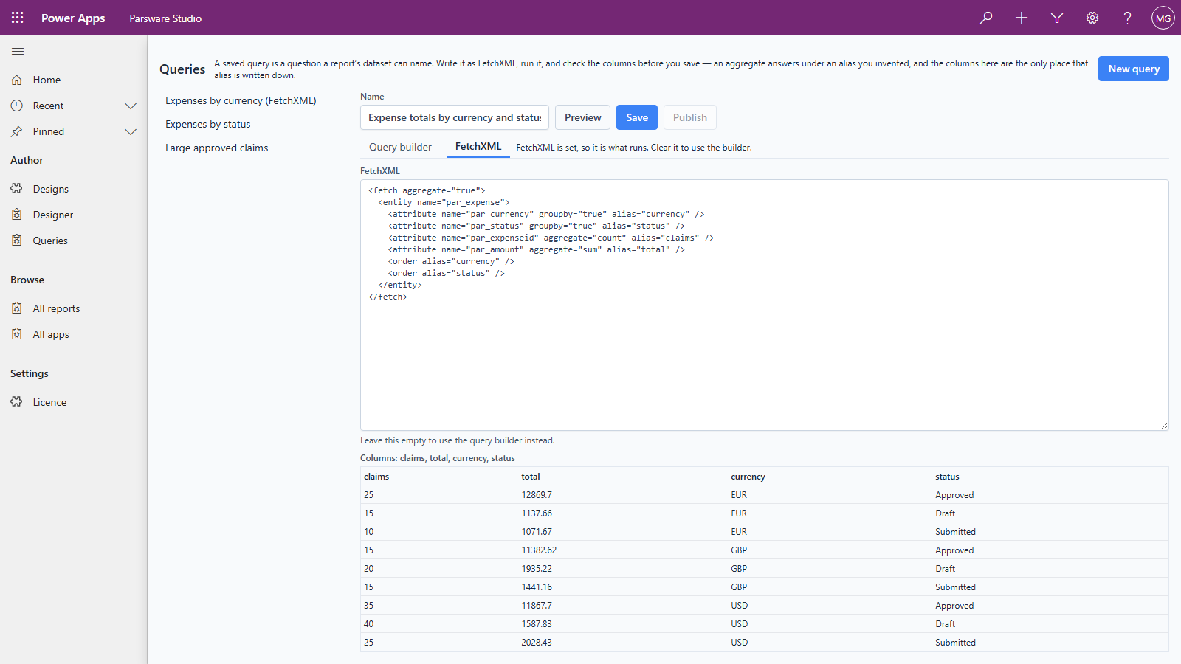This screenshot has height=664, width=1181.
Task: Open the MG account avatar
Action: pyautogui.click(x=1163, y=18)
